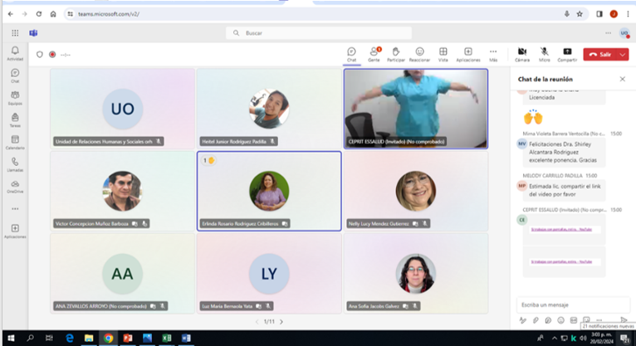Click the red recording indicator

52,54
